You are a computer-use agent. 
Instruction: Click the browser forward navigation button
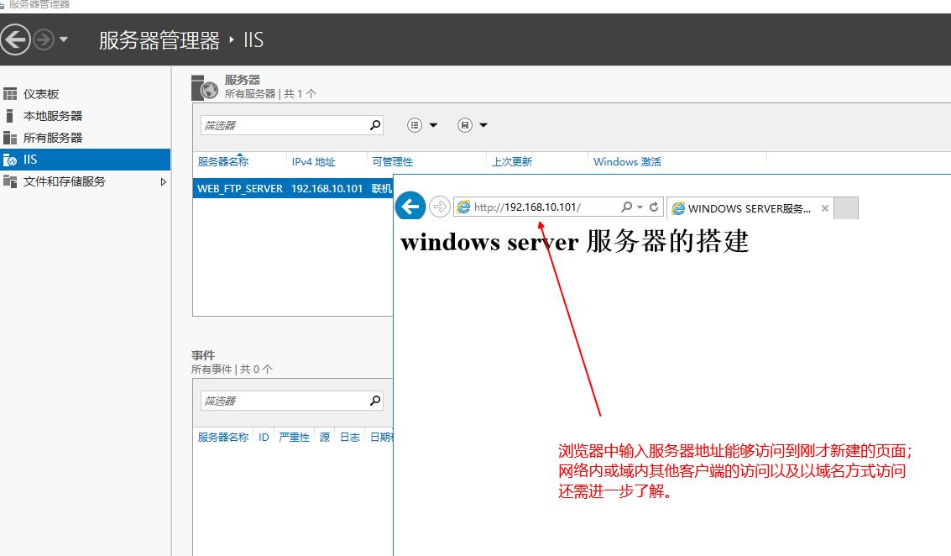point(439,206)
